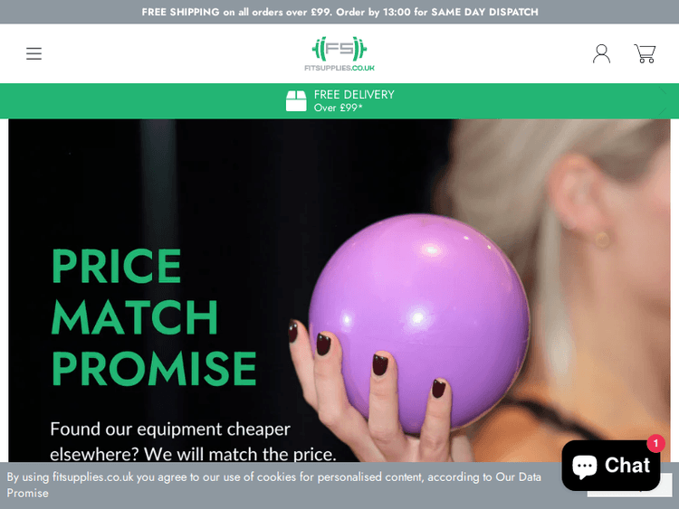Click the partially hidden cookie accept button
The width and height of the screenshot is (679, 509).
(x=666, y=485)
